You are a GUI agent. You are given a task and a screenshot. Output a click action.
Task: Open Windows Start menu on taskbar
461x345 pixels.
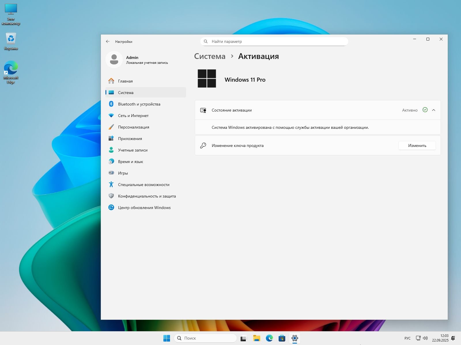167,338
